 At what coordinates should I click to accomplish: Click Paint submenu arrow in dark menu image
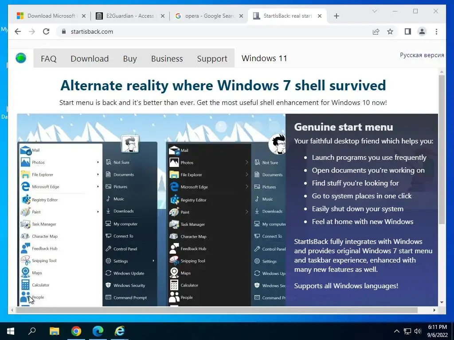point(247,212)
